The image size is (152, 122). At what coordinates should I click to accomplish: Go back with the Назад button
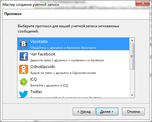click(x=84, y=112)
